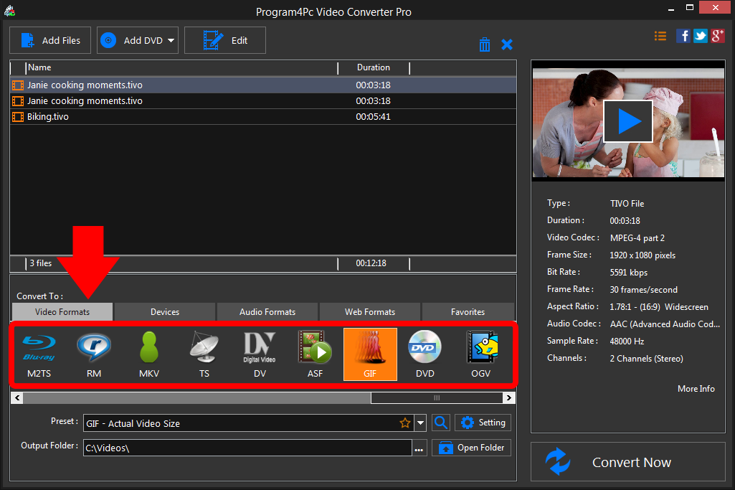Click total duration 00:12:18

point(371,263)
